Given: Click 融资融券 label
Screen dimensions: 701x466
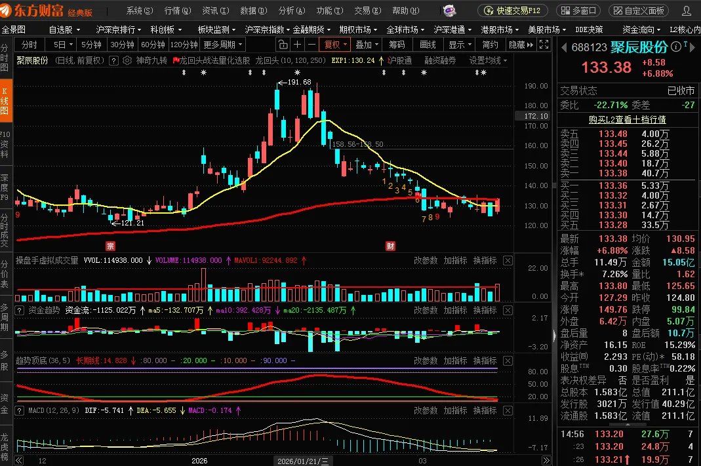Looking at the screenshot, I should [440, 60].
